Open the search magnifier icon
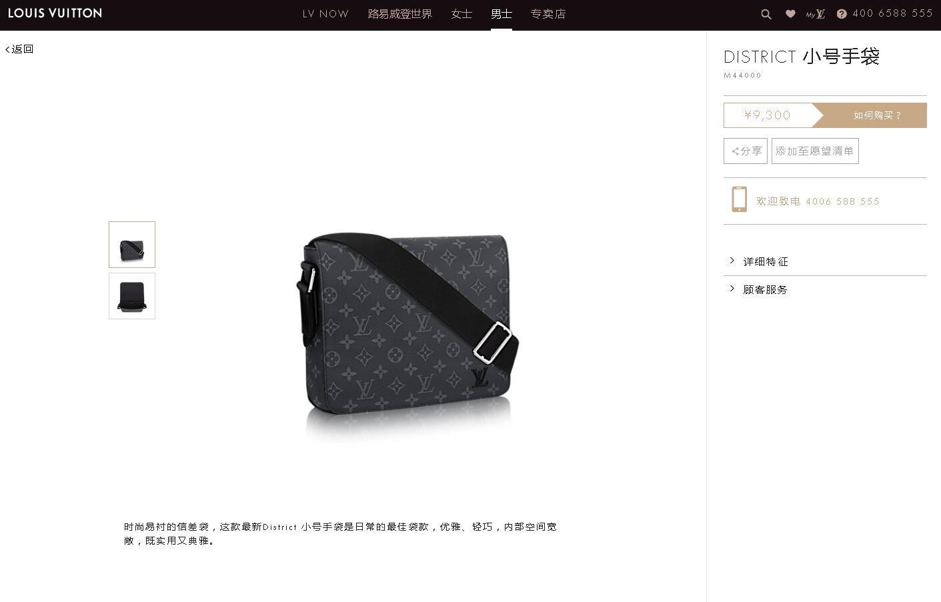 coord(766,14)
